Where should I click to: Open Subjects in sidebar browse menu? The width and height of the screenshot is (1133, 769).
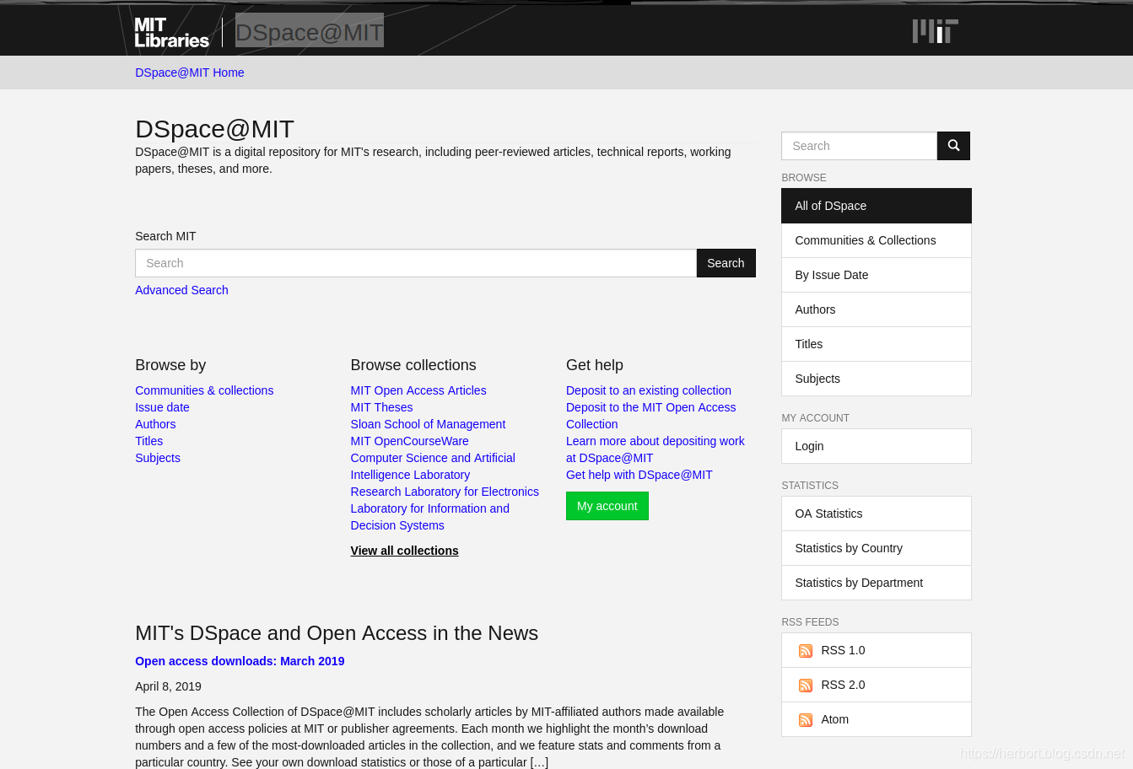877,379
